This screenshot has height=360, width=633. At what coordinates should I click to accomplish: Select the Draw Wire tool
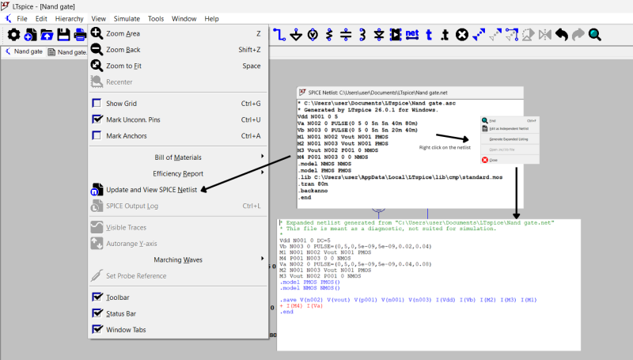click(279, 34)
